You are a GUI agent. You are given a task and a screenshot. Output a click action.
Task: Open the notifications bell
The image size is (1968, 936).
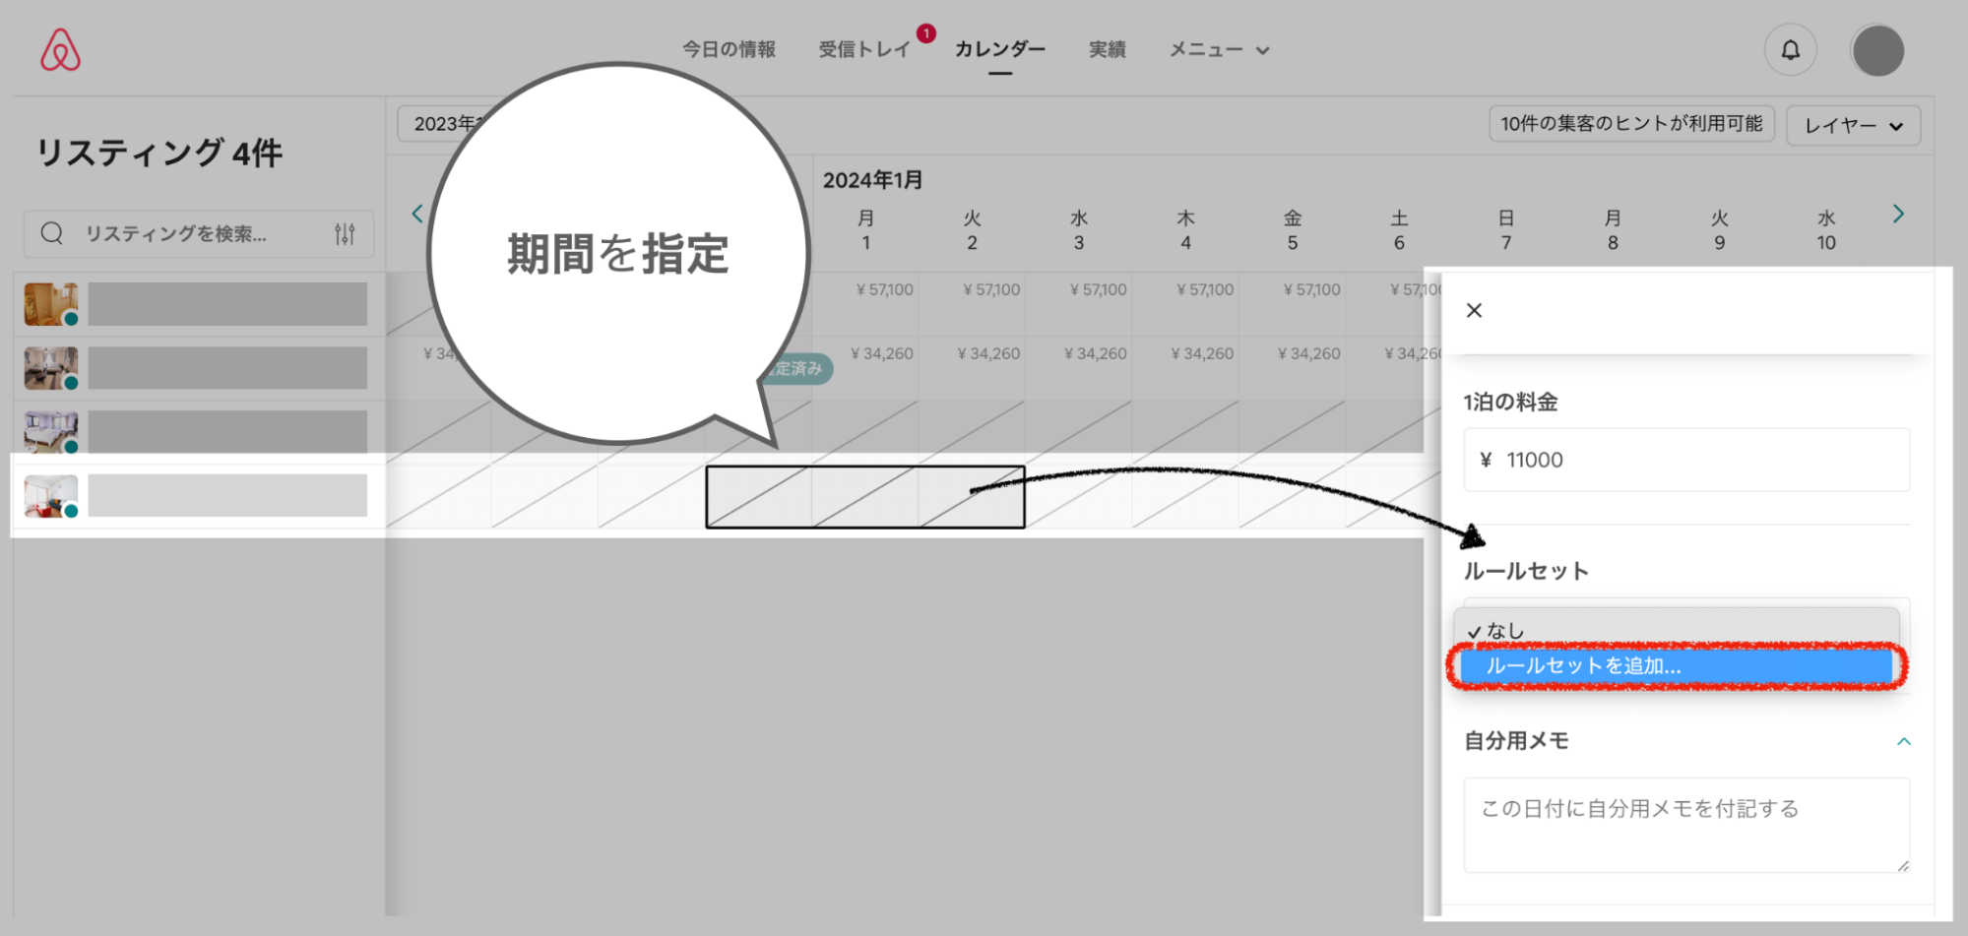tap(1790, 50)
